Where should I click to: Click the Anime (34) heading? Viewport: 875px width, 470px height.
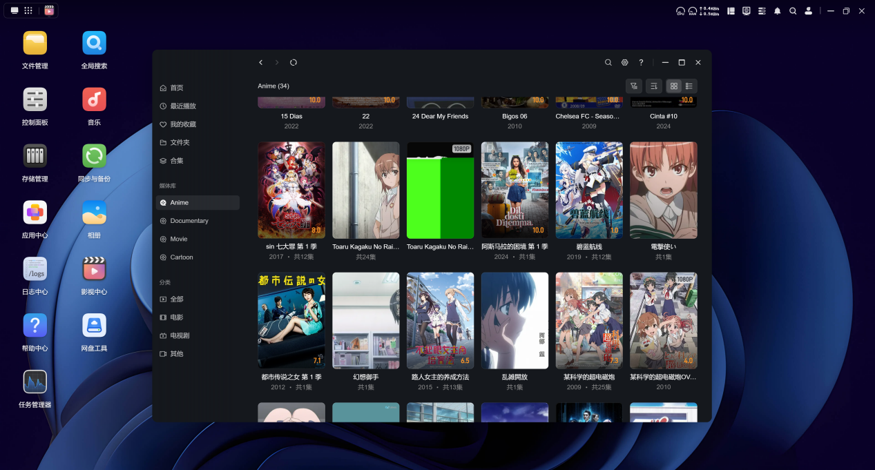point(273,86)
